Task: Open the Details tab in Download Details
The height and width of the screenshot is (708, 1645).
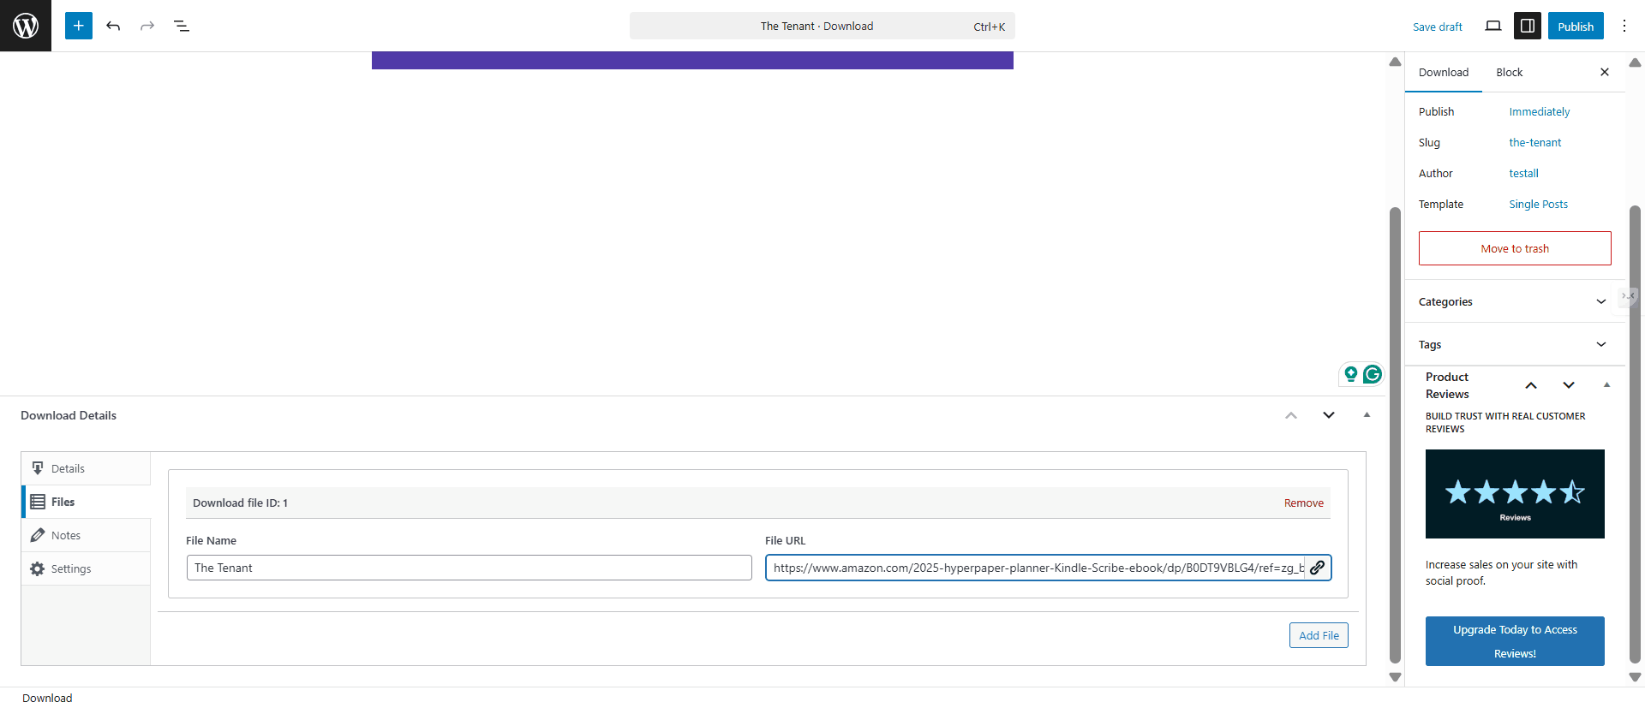Action: (x=86, y=468)
